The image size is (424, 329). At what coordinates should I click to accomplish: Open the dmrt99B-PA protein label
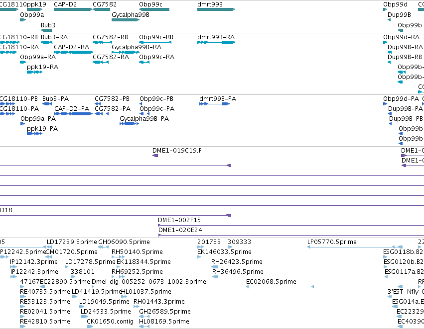218,99
